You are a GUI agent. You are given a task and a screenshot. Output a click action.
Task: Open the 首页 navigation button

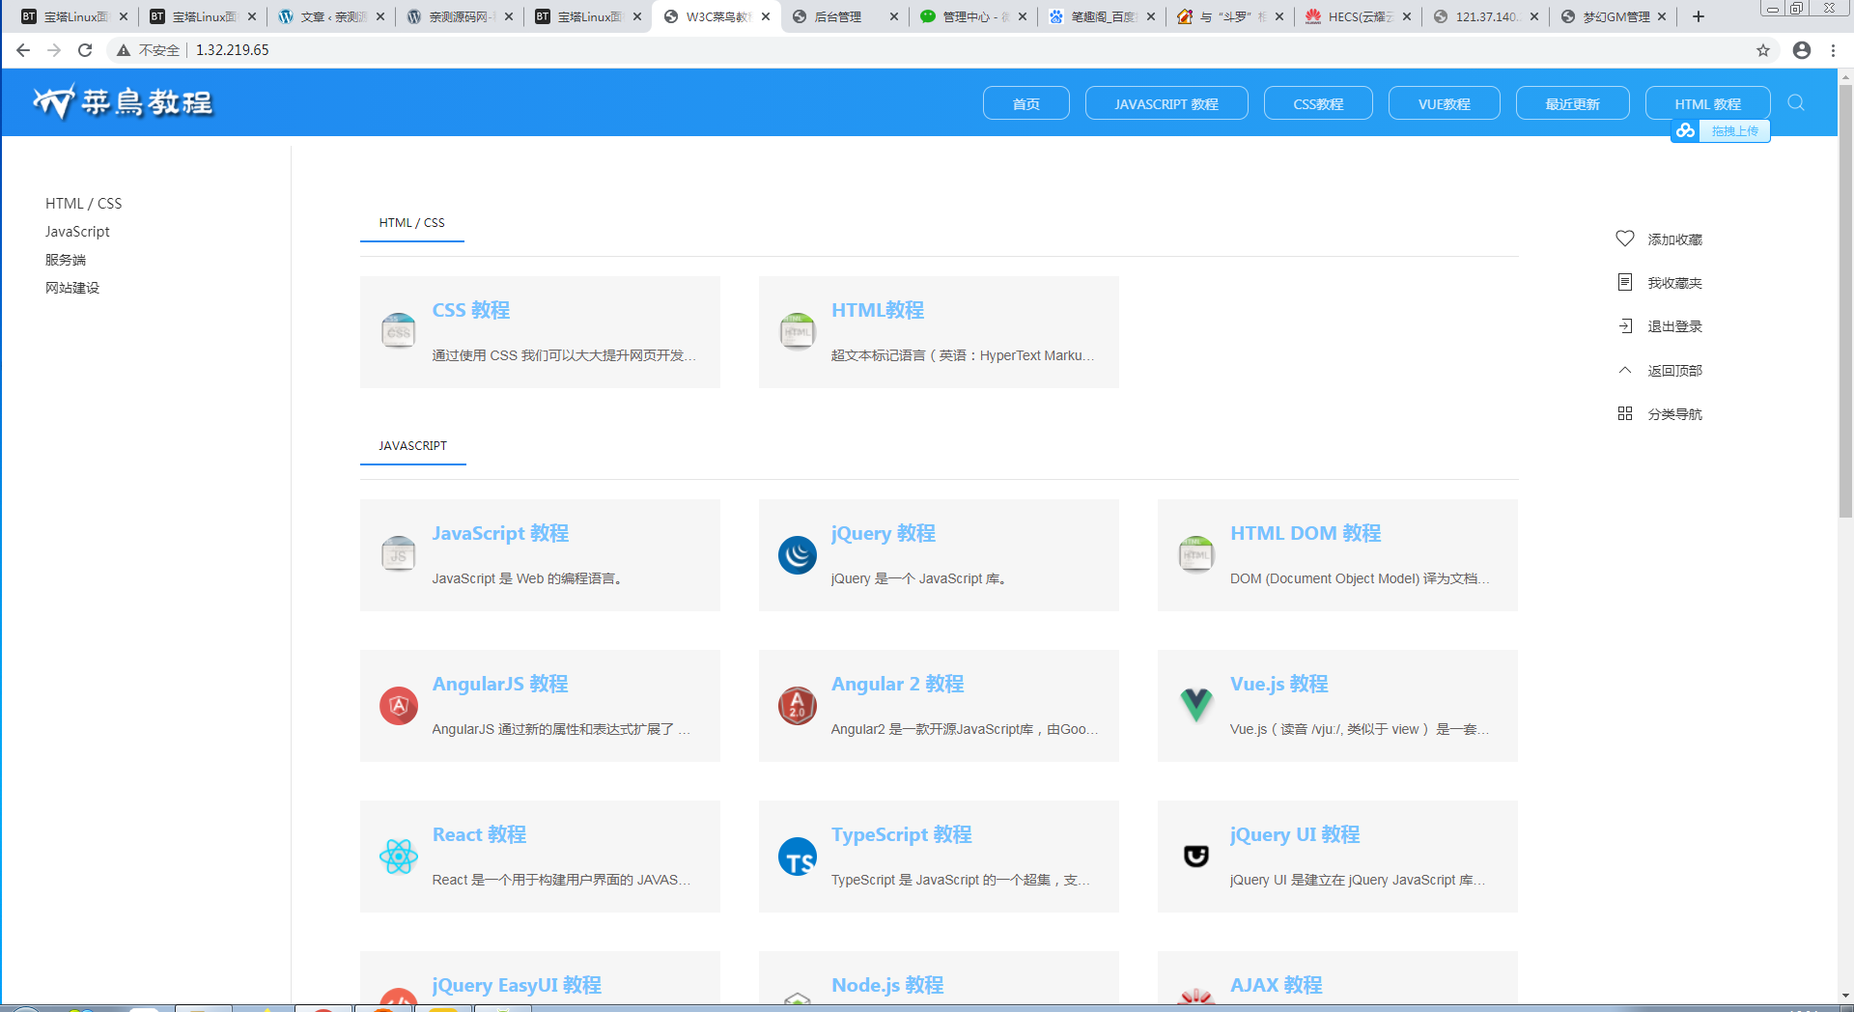[1026, 103]
